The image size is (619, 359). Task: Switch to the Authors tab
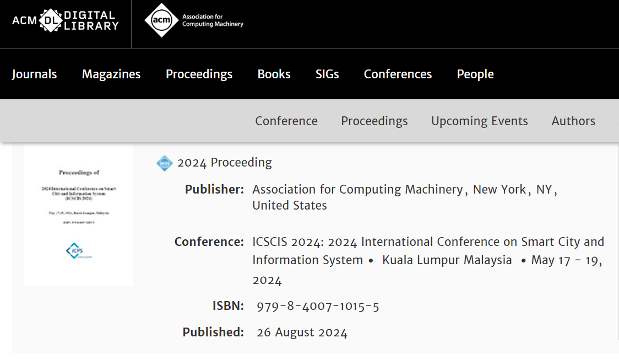(x=573, y=121)
